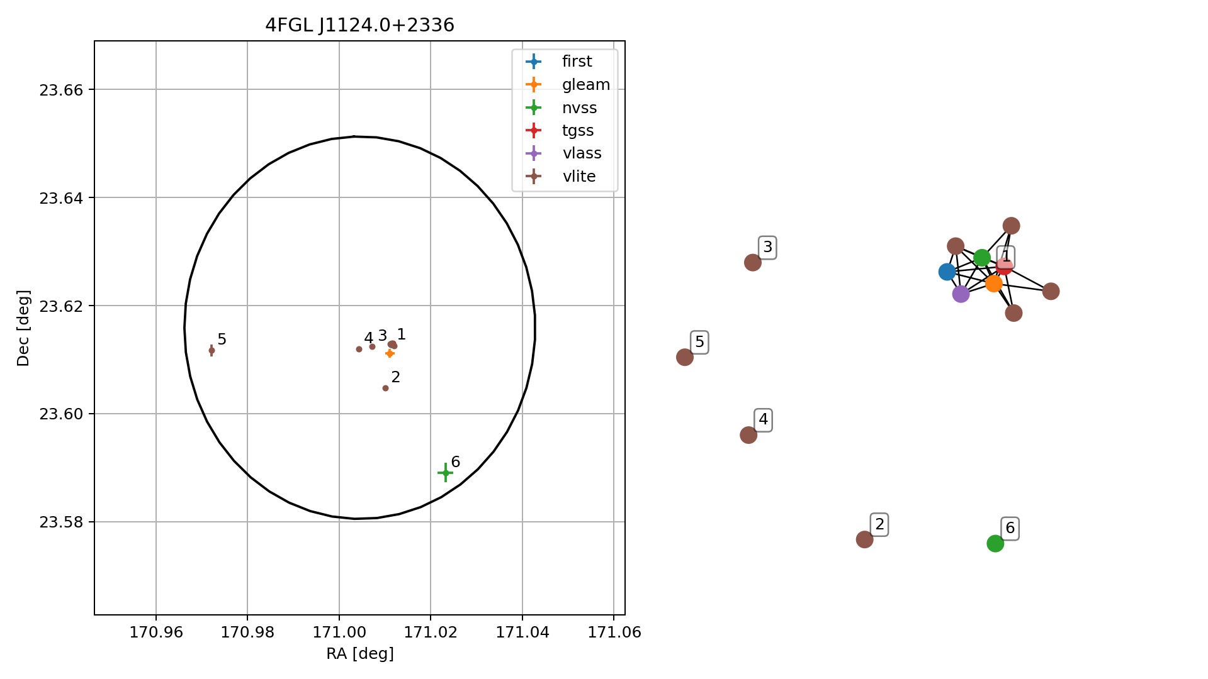Click the boxed label 1 in graph cluster
The height and width of the screenshot is (679, 1208).
[1006, 257]
